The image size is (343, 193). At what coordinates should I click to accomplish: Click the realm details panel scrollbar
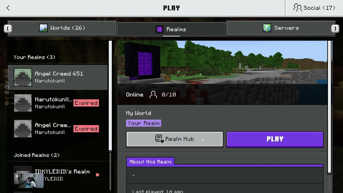[330, 107]
